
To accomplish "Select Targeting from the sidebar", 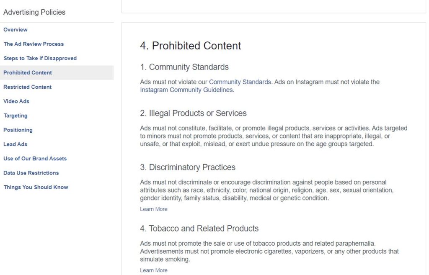I will coord(16,116).
